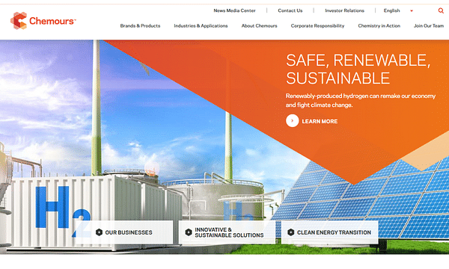Click the Contact Us link
This screenshot has height=269, width=449.
pyautogui.click(x=290, y=10)
